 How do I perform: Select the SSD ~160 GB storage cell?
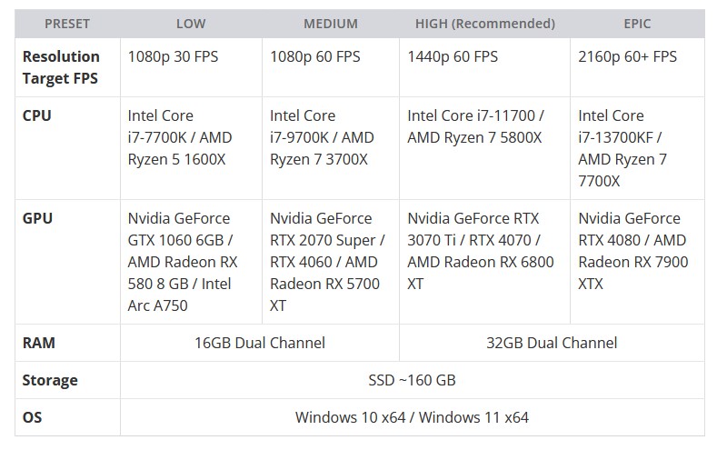[412, 380]
